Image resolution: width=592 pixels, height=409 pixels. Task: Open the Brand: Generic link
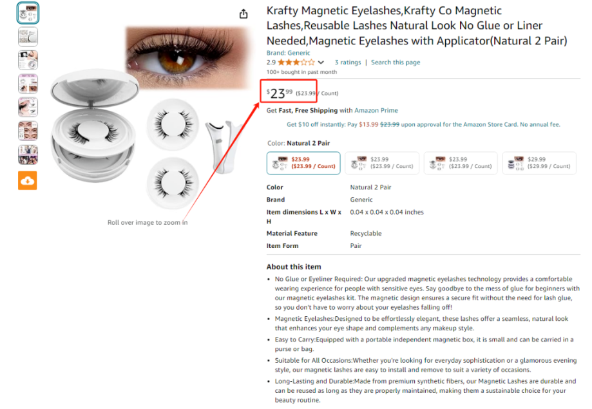(288, 53)
